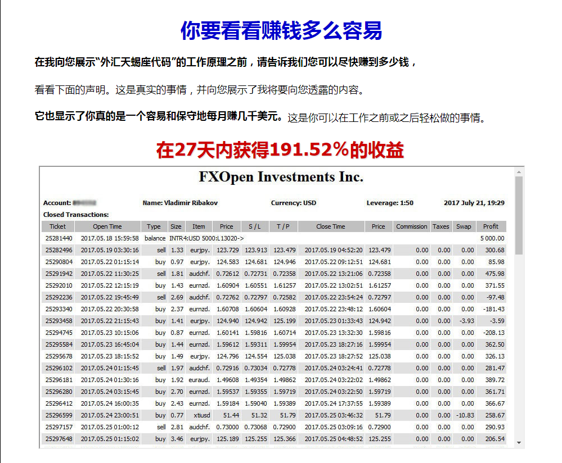Click ticket number 25292236
Viewport: 562px width, 463px height.
(59, 298)
